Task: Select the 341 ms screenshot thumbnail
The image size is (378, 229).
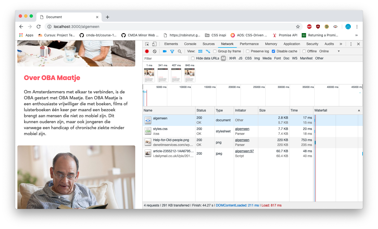Action: [163, 75]
